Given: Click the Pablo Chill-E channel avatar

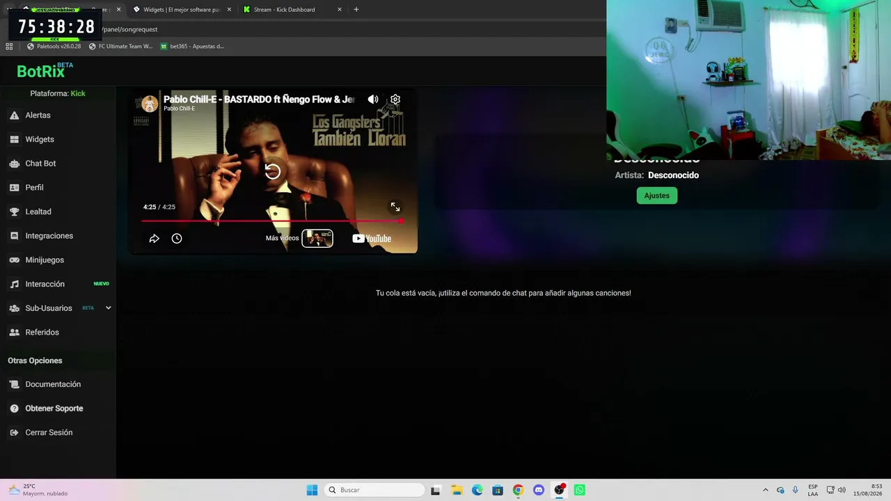Looking at the screenshot, I should pyautogui.click(x=150, y=104).
